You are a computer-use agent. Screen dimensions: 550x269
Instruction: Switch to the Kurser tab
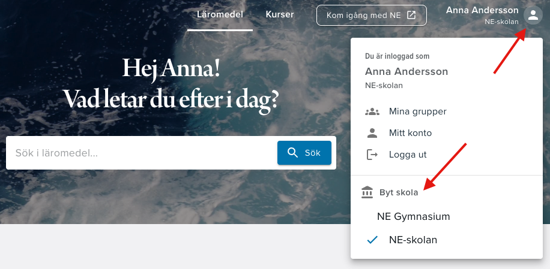click(280, 15)
